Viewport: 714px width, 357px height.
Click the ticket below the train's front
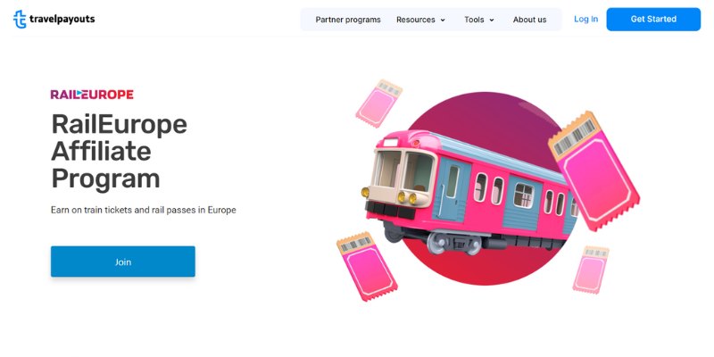coord(367,266)
